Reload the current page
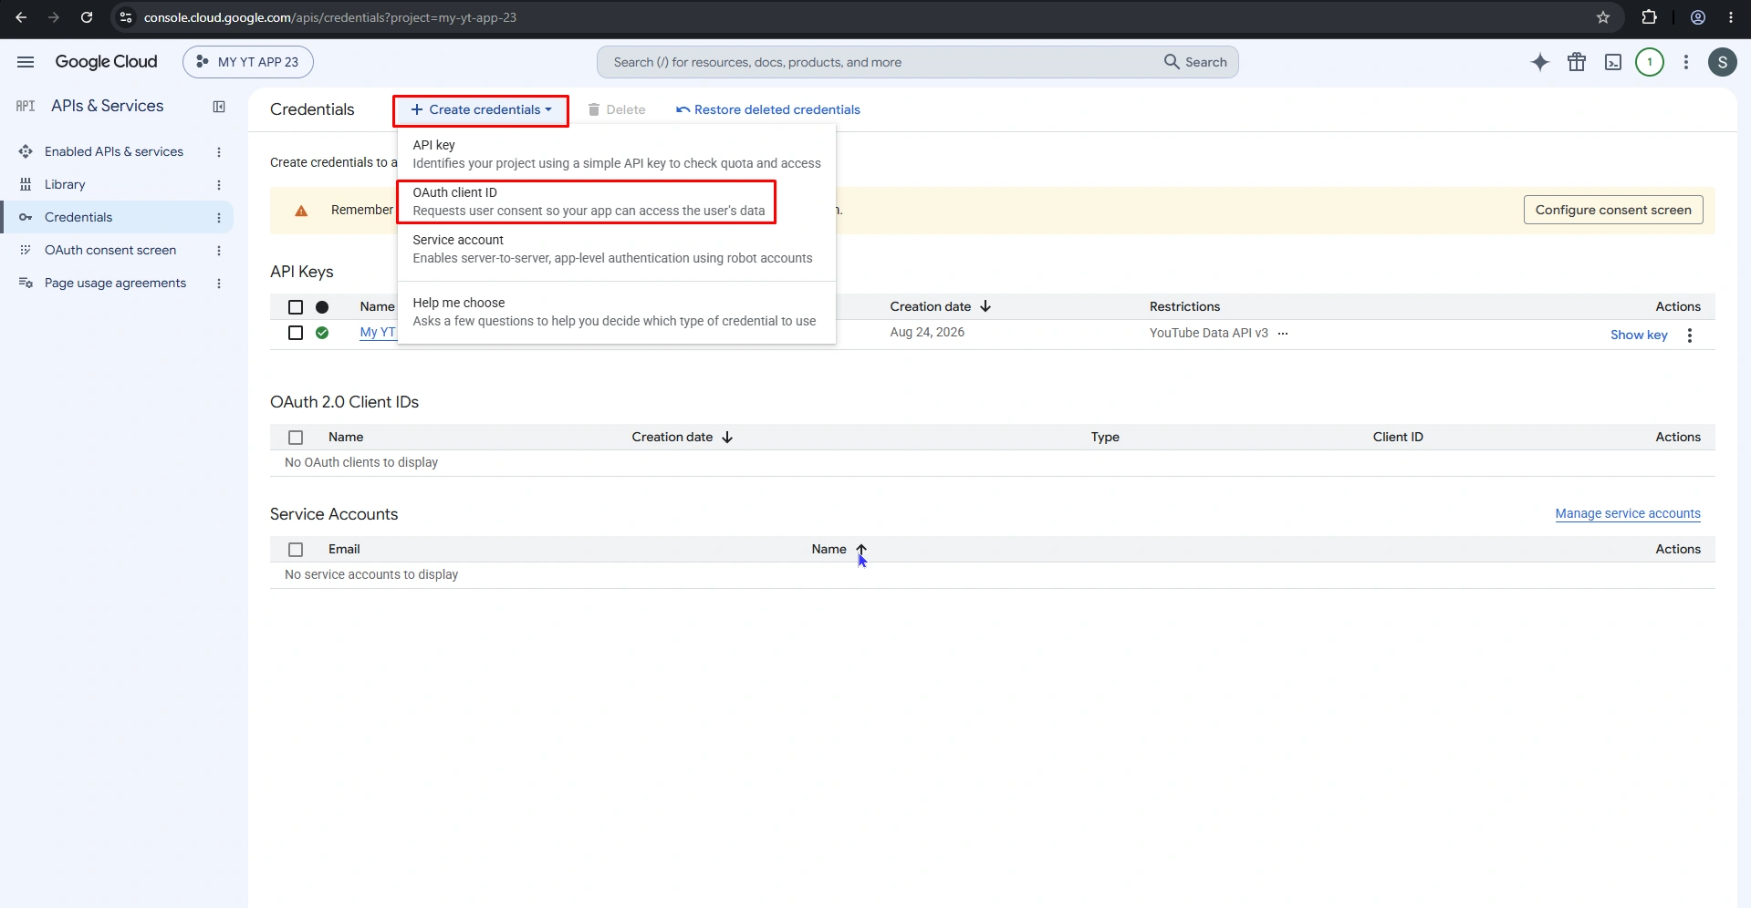This screenshot has width=1751, height=908. pos(87,17)
